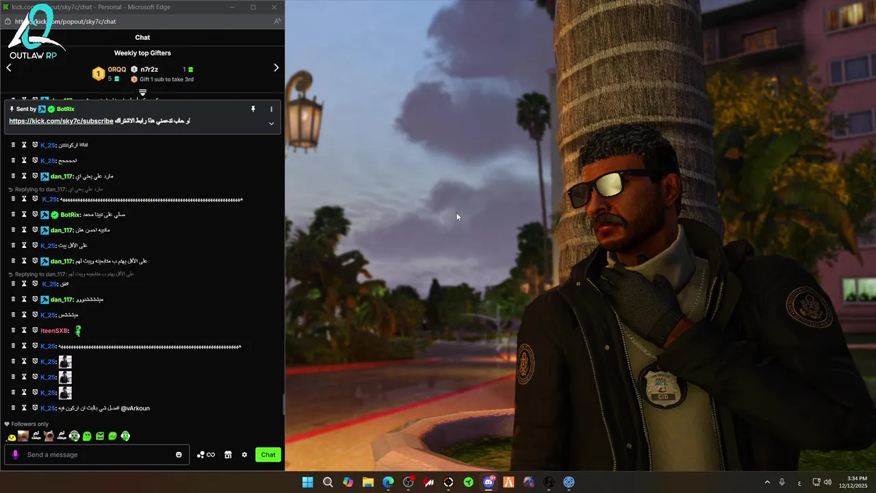Click the first K_25 avatar image message
The width and height of the screenshot is (876, 493).
pos(65,362)
